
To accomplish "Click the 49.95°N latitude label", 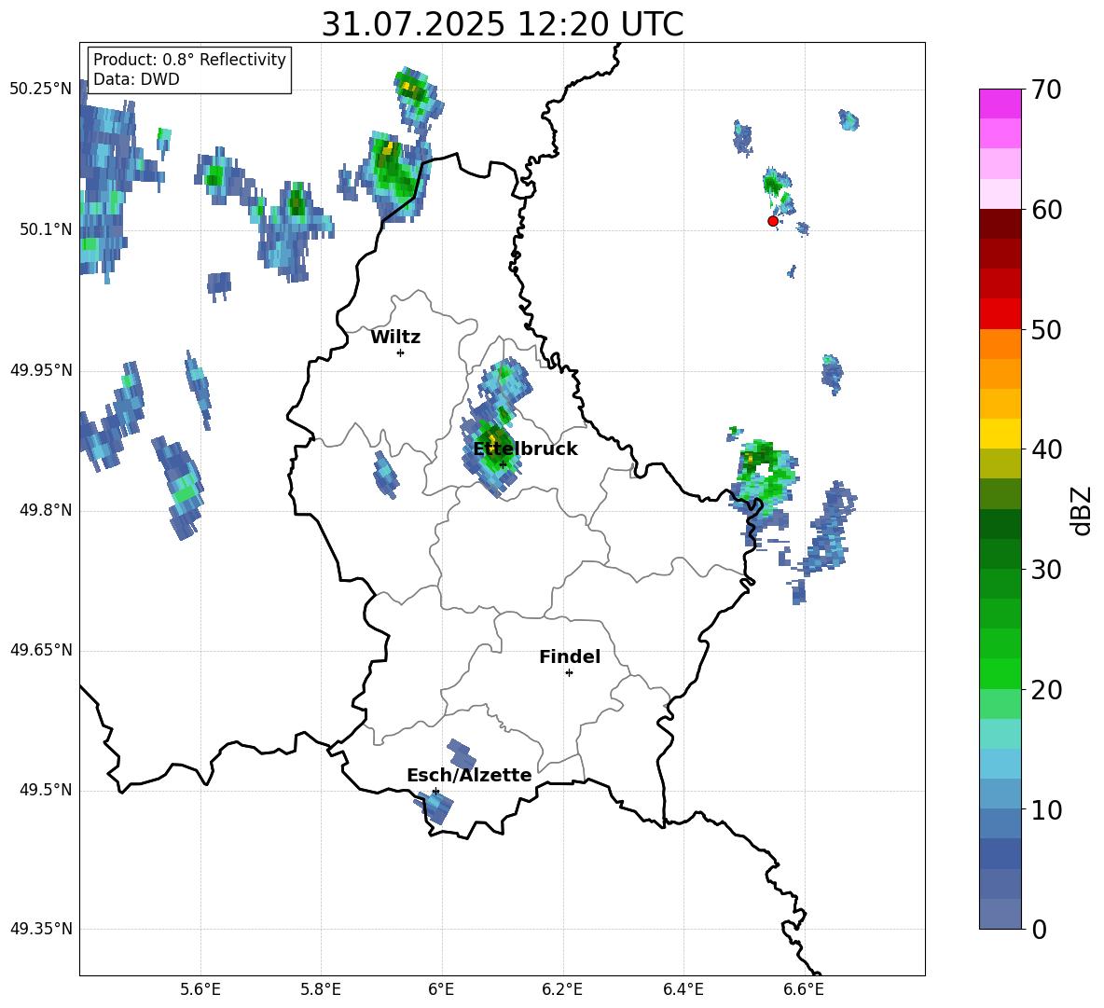I will pyautogui.click(x=41, y=370).
